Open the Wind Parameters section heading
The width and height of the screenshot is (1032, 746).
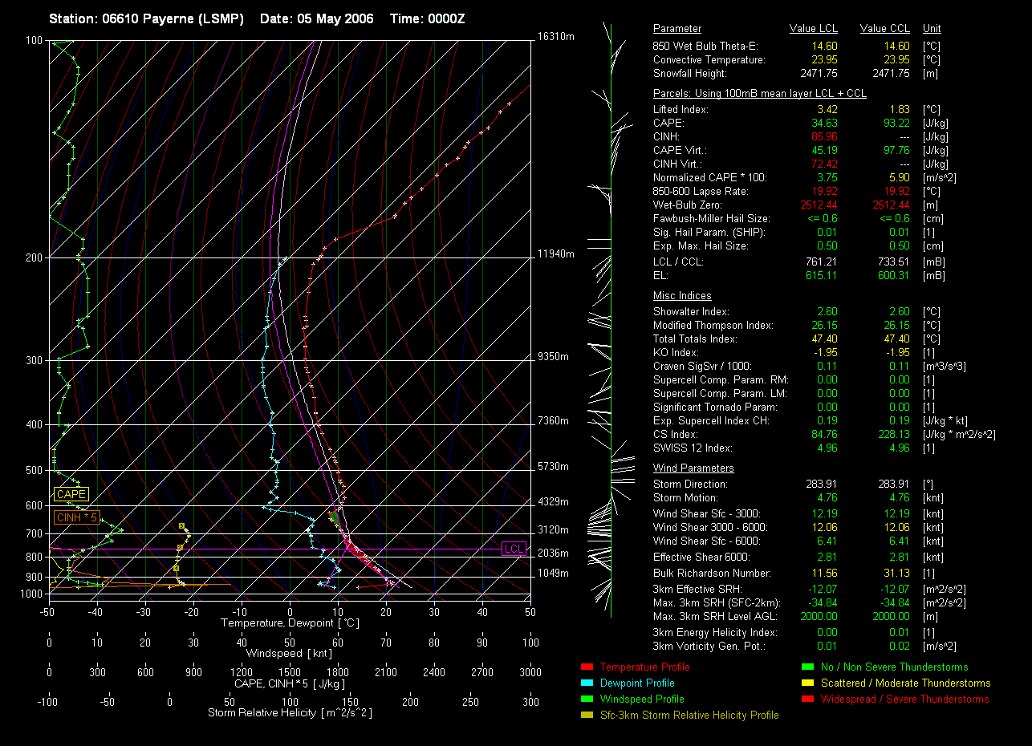click(x=693, y=468)
